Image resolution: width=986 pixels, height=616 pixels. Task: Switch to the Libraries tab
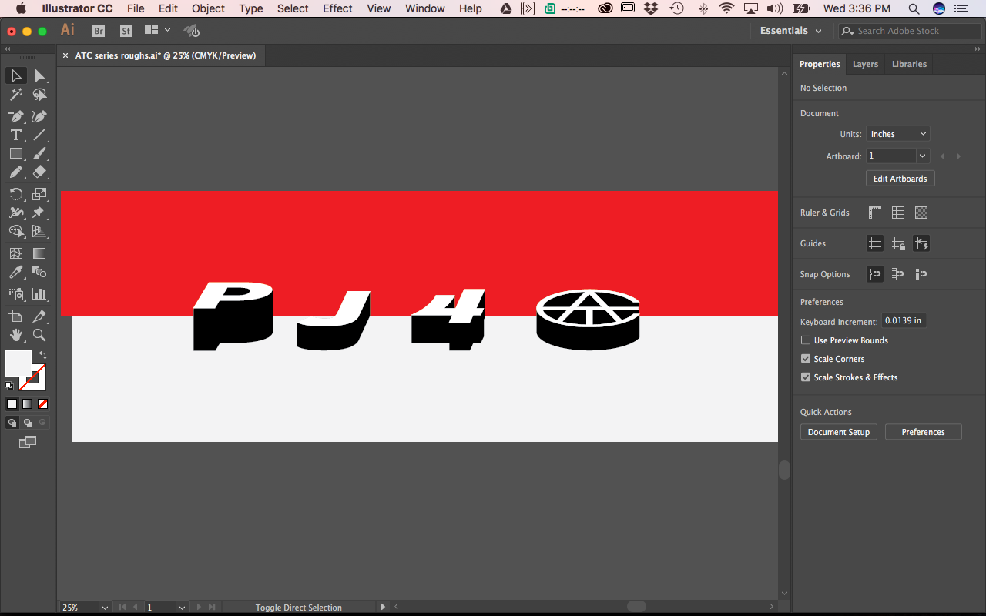[x=909, y=64]
